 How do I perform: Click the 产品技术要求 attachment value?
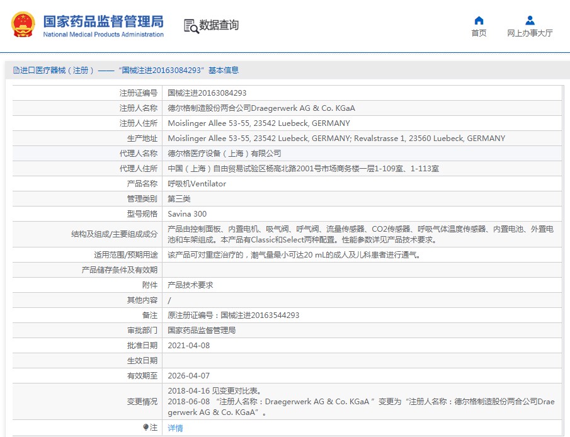[190, 285]
